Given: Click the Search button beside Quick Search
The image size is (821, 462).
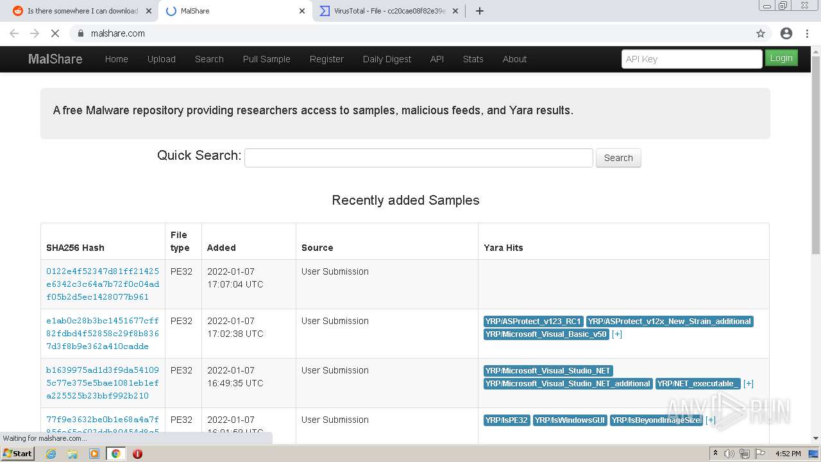Looking at the screenshot, I should click(618, 158).
